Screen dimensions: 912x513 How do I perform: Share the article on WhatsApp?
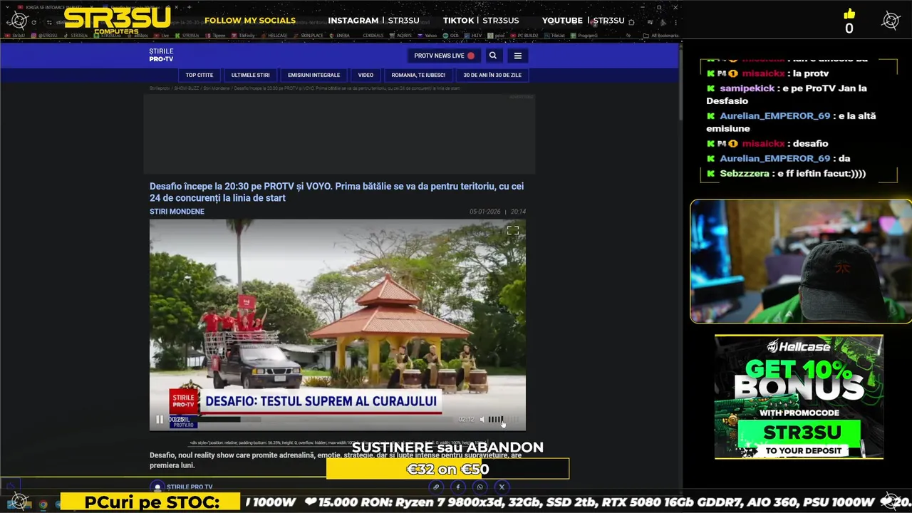[480, 487]
